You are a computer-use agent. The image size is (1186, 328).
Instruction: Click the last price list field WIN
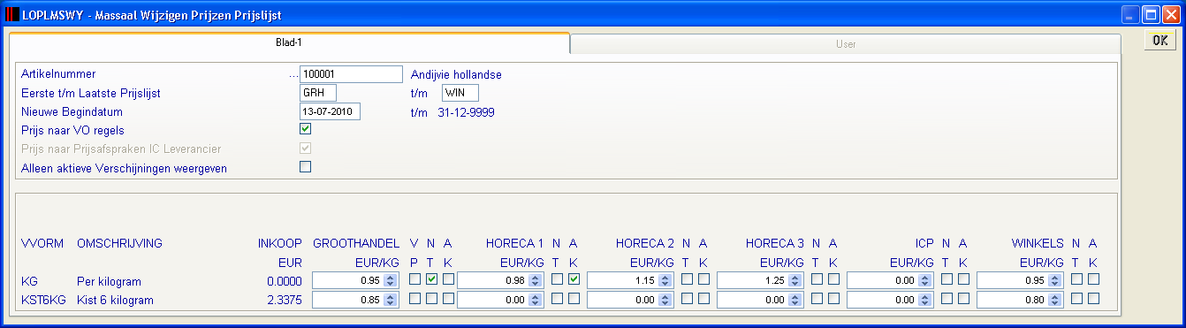(460, 93)
